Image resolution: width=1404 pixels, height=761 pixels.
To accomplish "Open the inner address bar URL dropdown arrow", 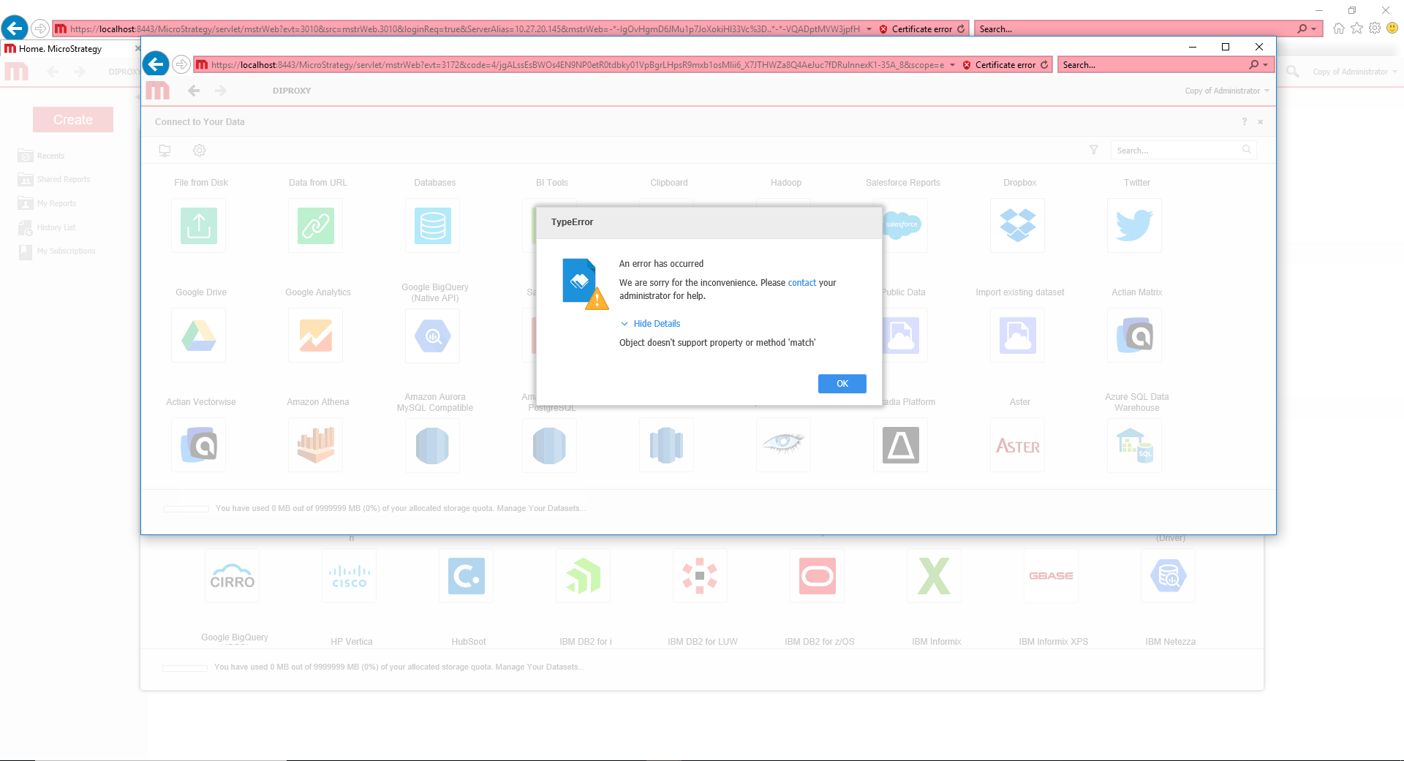I will click(x=952, y=65).
